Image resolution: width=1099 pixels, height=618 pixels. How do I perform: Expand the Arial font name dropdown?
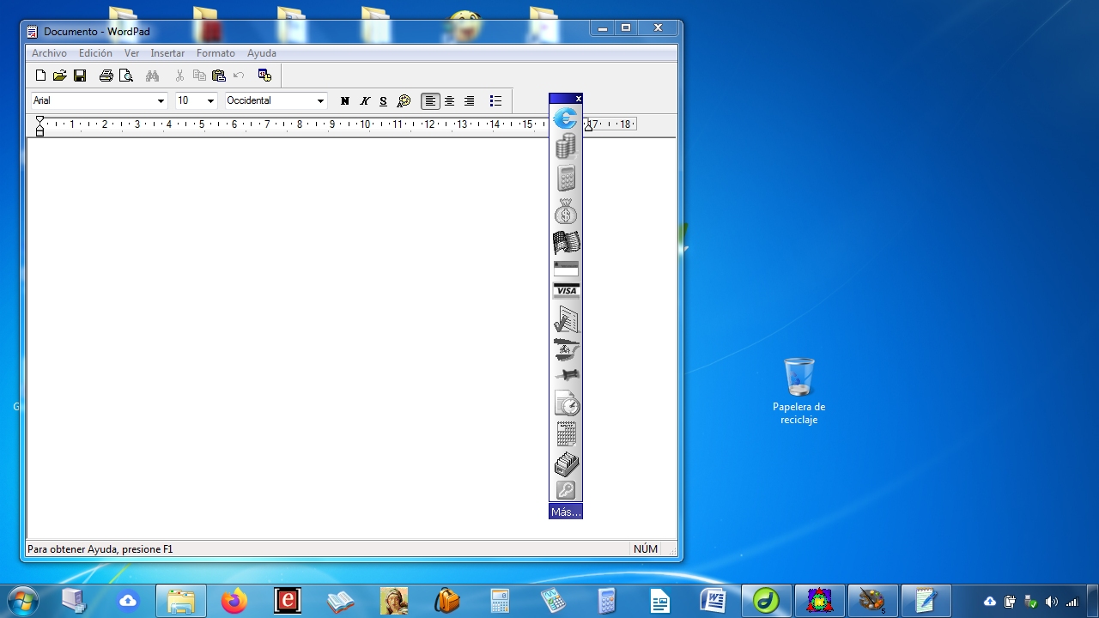pos(161,101)
